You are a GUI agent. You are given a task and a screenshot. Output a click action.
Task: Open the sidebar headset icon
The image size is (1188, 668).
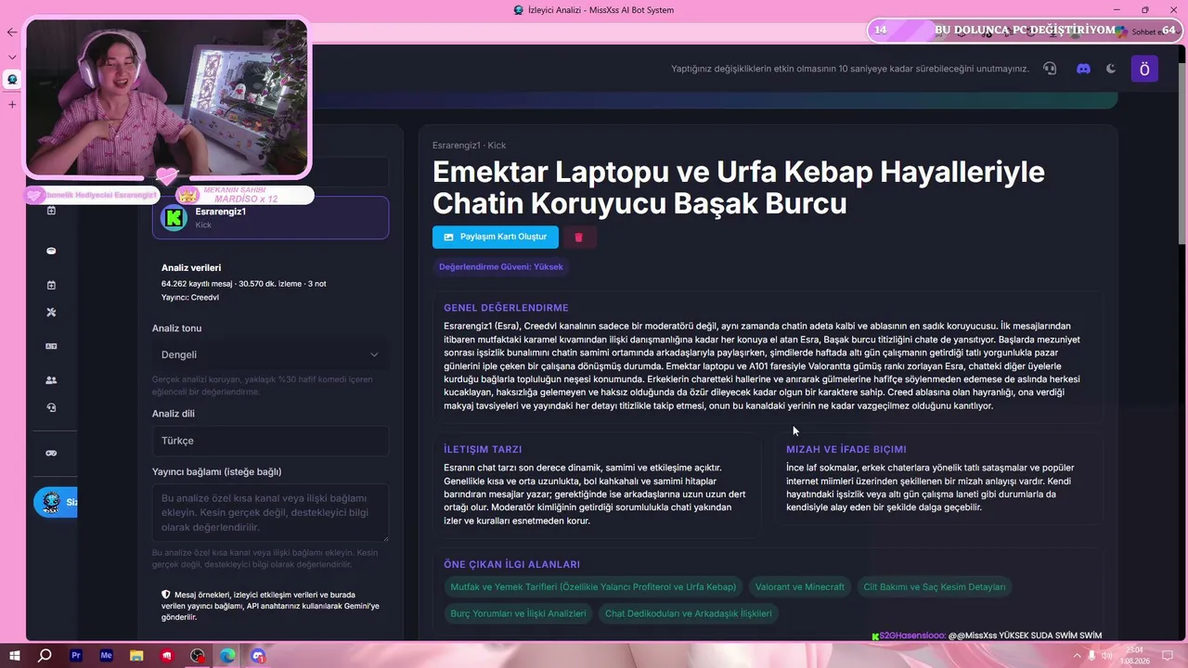(51, 407)
